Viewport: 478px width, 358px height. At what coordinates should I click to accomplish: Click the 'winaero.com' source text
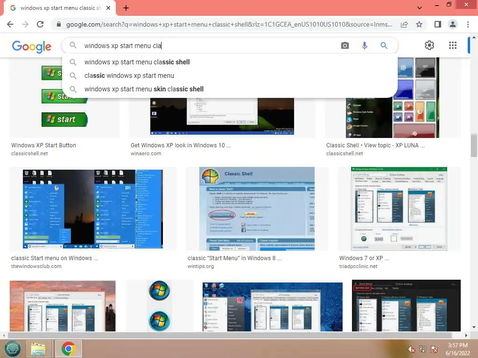point(146,153)
